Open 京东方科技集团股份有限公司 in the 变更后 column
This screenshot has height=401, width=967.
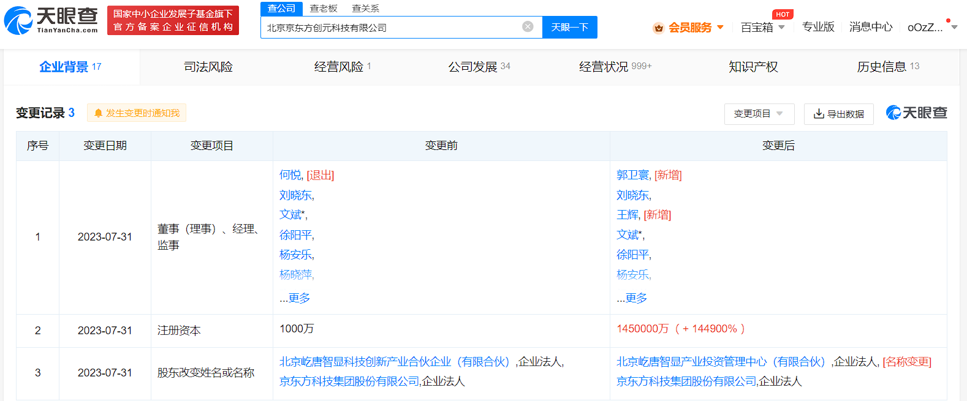[x=686, y=381]
